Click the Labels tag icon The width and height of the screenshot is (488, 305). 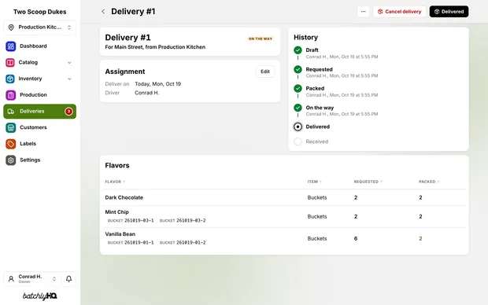coord(10,144)
